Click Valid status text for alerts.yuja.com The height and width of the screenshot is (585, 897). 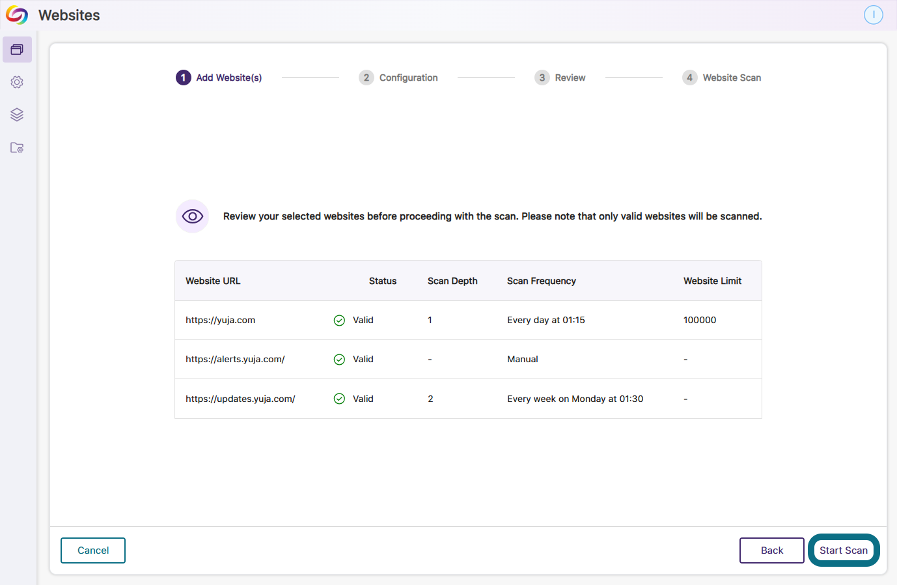tap(363, 359)
